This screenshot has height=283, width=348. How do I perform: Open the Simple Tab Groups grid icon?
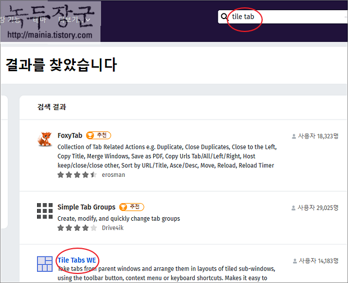[45, 211]
